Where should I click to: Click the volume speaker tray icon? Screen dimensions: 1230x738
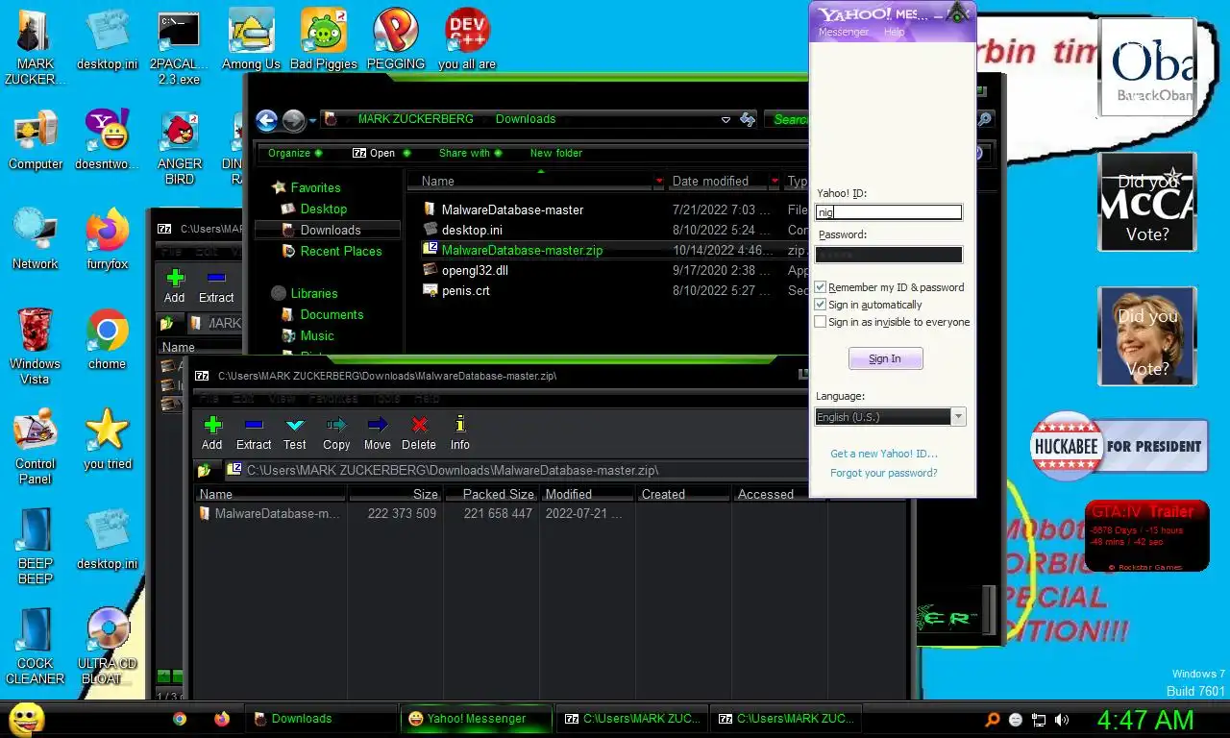click(1062, 720)
